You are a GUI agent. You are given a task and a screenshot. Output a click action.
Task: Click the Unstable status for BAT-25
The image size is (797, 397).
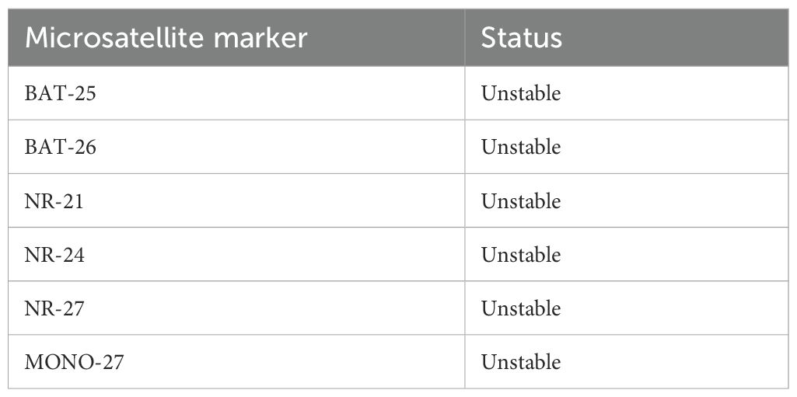[x=520, y=93]
